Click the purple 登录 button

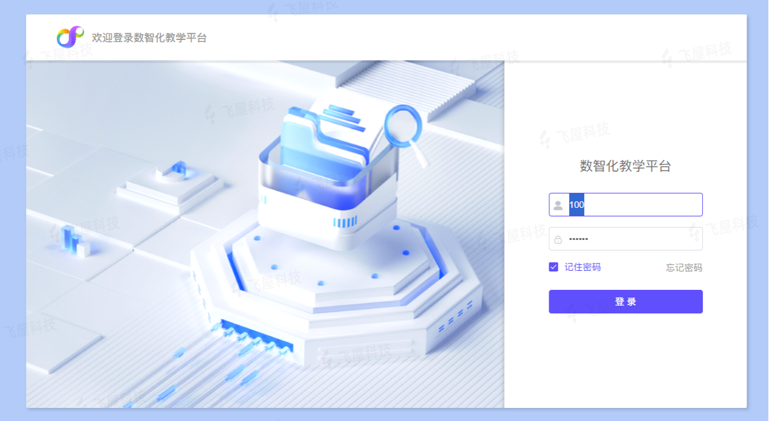pyautogui.click(x=625, y=301)
